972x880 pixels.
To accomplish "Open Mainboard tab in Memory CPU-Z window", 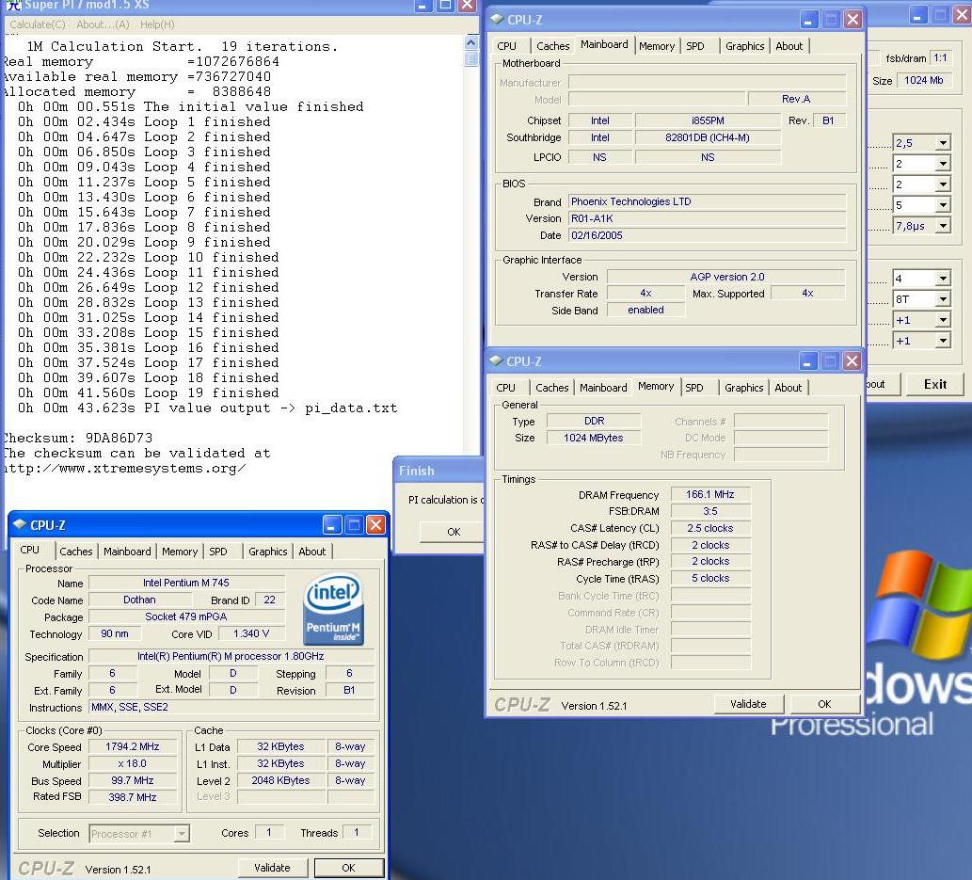I will tap(603, 388).
